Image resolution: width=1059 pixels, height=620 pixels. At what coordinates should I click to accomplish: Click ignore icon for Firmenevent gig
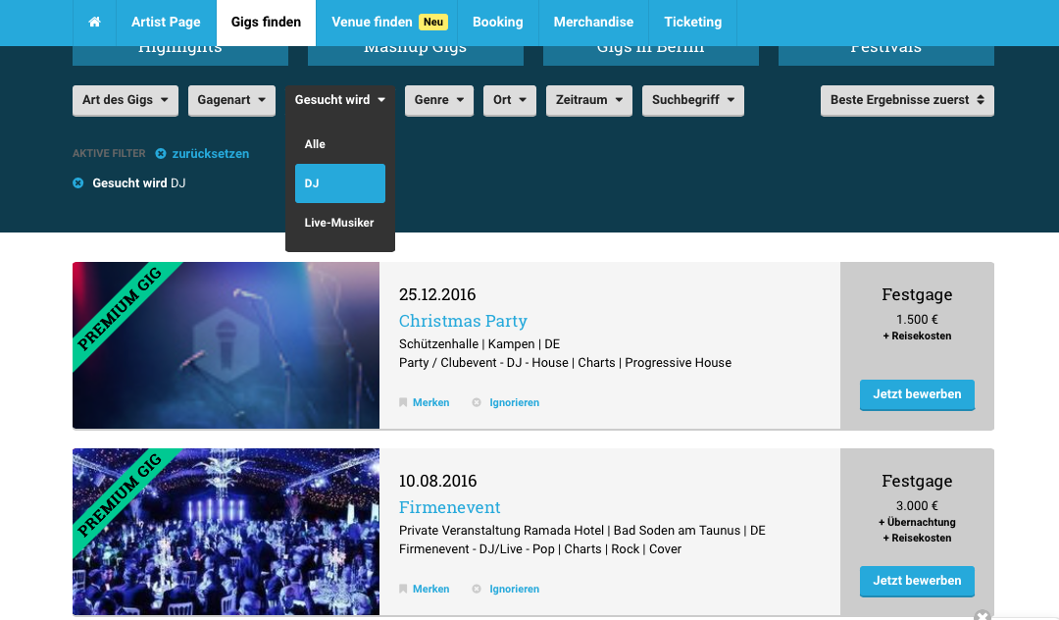[x=477, y=590]
